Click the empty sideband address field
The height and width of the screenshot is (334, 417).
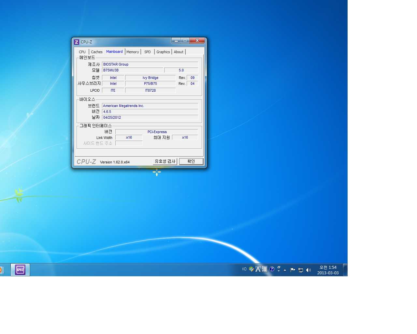(129, 143)
